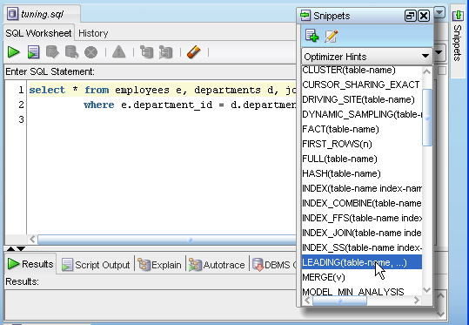Clear the worksheet with the eraser icon
Viewport: 469px width, 325px height.
[x=194, y=52]
